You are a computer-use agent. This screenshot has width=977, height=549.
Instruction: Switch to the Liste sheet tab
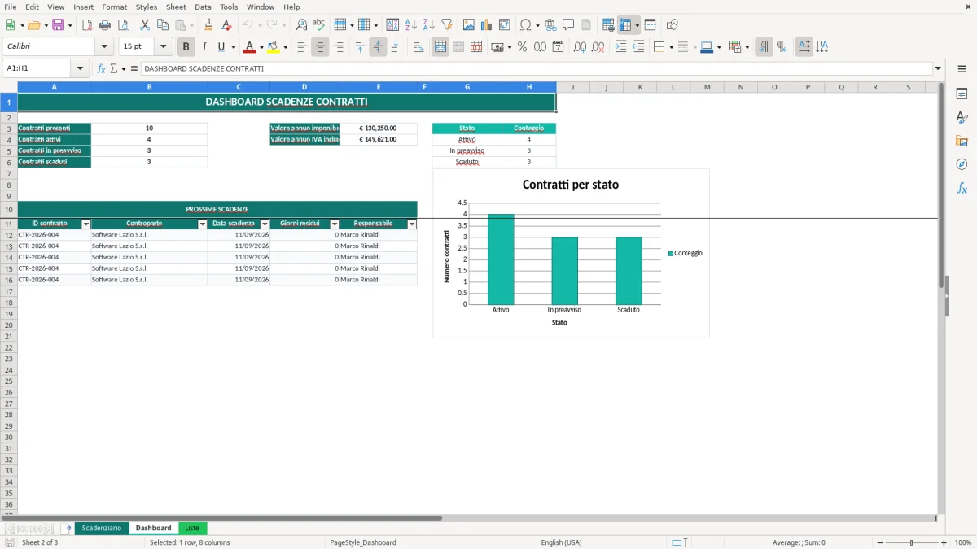coord(192,529)
